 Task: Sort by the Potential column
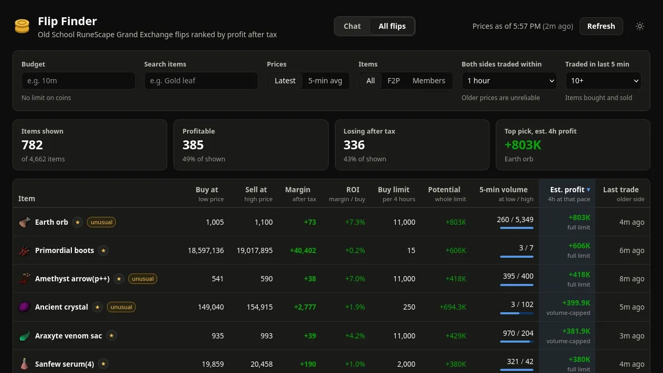click(x=444, y=194)
